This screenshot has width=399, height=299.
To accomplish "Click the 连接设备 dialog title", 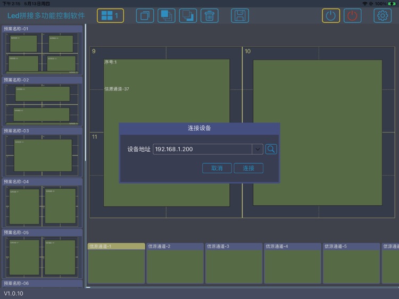I will 199,128.
